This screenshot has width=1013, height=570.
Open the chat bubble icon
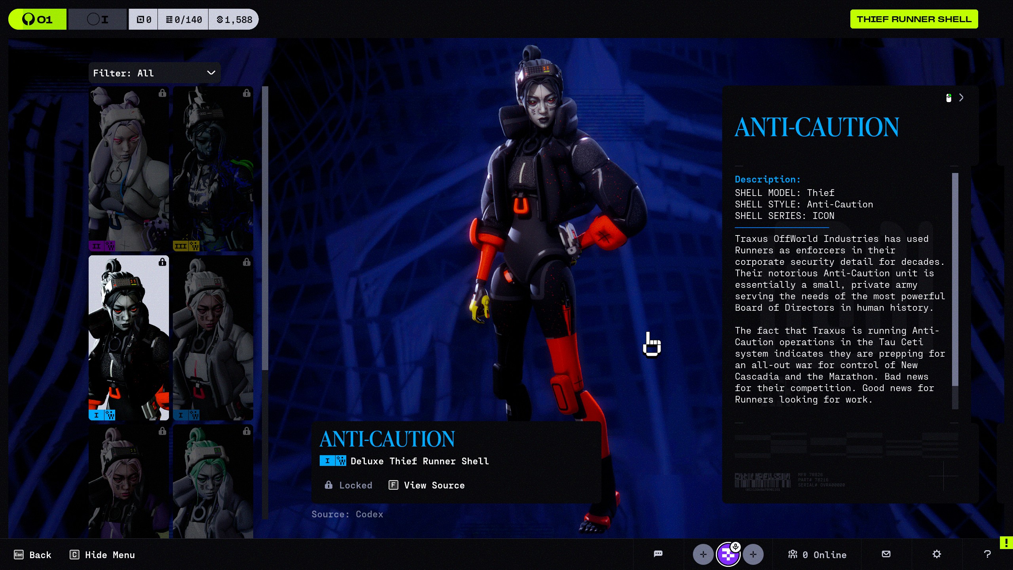[658, 554]
